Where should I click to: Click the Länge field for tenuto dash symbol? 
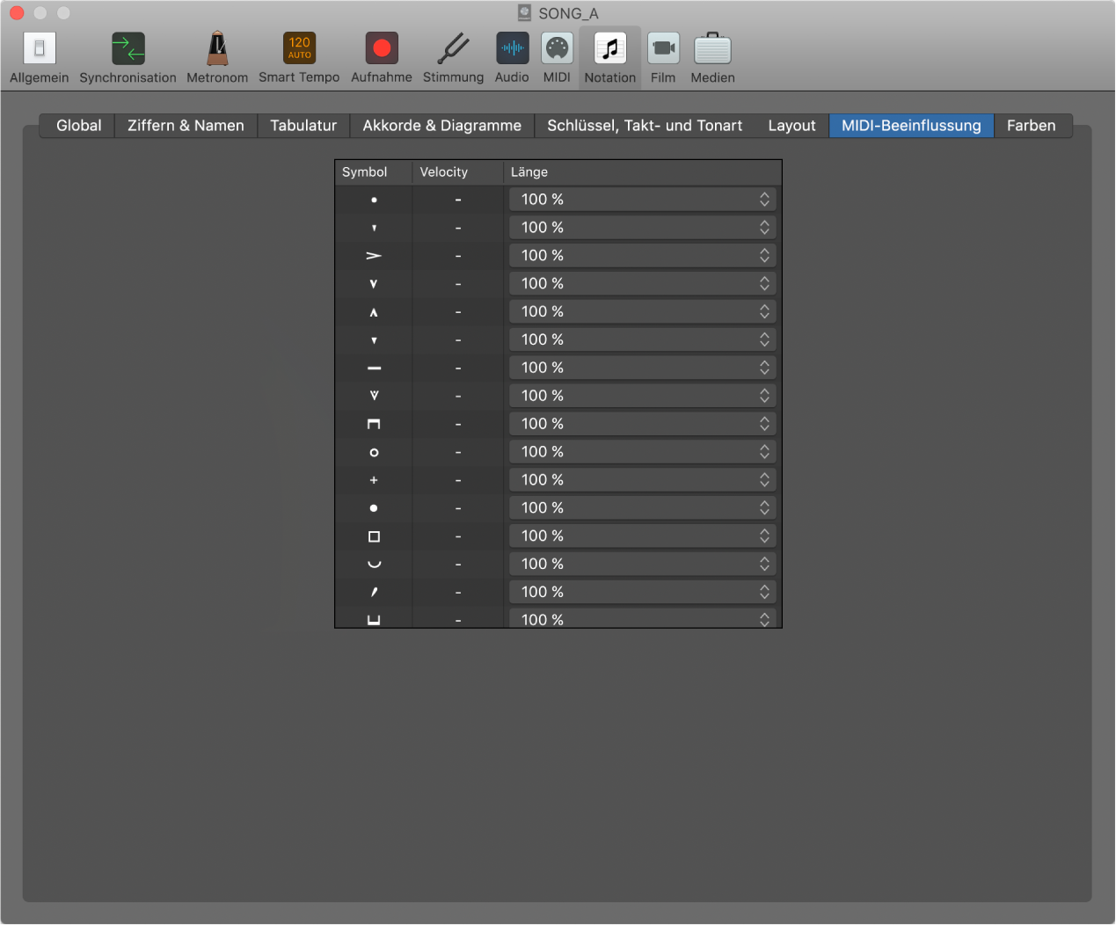[633, 368]
